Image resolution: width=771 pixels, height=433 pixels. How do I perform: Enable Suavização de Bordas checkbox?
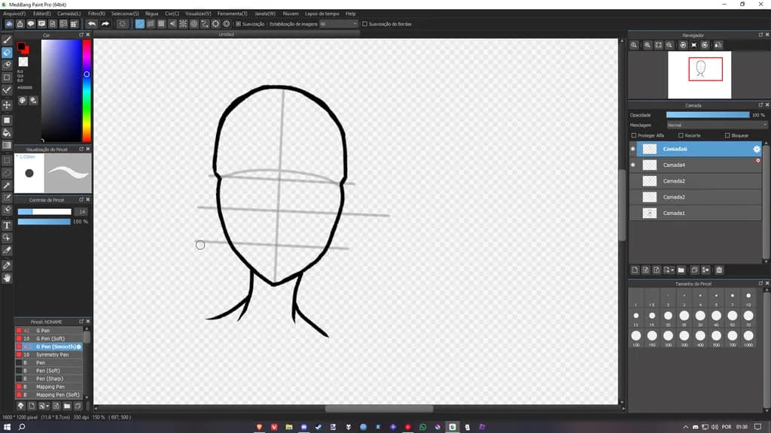tap(365, 23)
